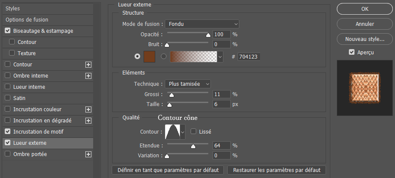Expand the gradient picker dropdown arrow
Image resolution: width=395 pixels, height=178 pixels.
coord(220,56)
